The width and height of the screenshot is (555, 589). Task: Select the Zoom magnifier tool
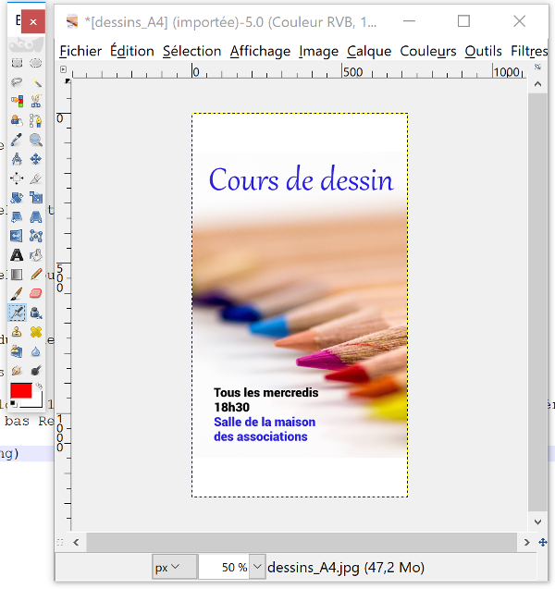click(36, 140)
